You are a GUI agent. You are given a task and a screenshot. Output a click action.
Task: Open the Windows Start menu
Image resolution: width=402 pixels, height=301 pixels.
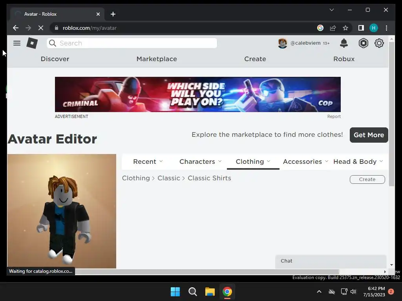[x=175, y=292]
